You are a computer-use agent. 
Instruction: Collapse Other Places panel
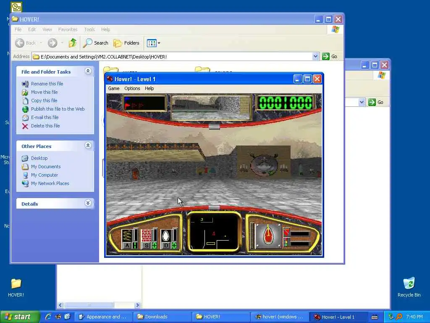[88, 145]
